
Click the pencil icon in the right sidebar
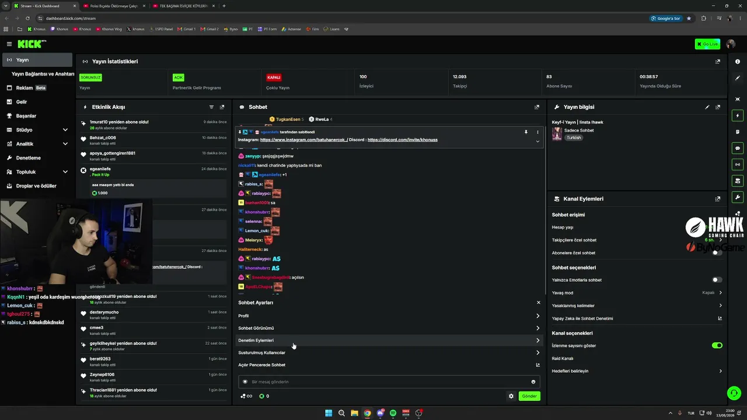coord(738,78)
